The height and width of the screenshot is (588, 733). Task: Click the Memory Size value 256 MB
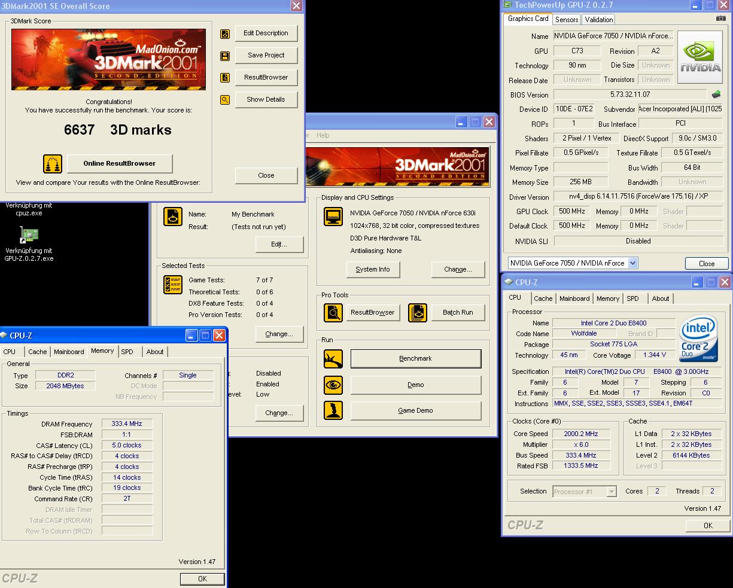click(580, 182)
